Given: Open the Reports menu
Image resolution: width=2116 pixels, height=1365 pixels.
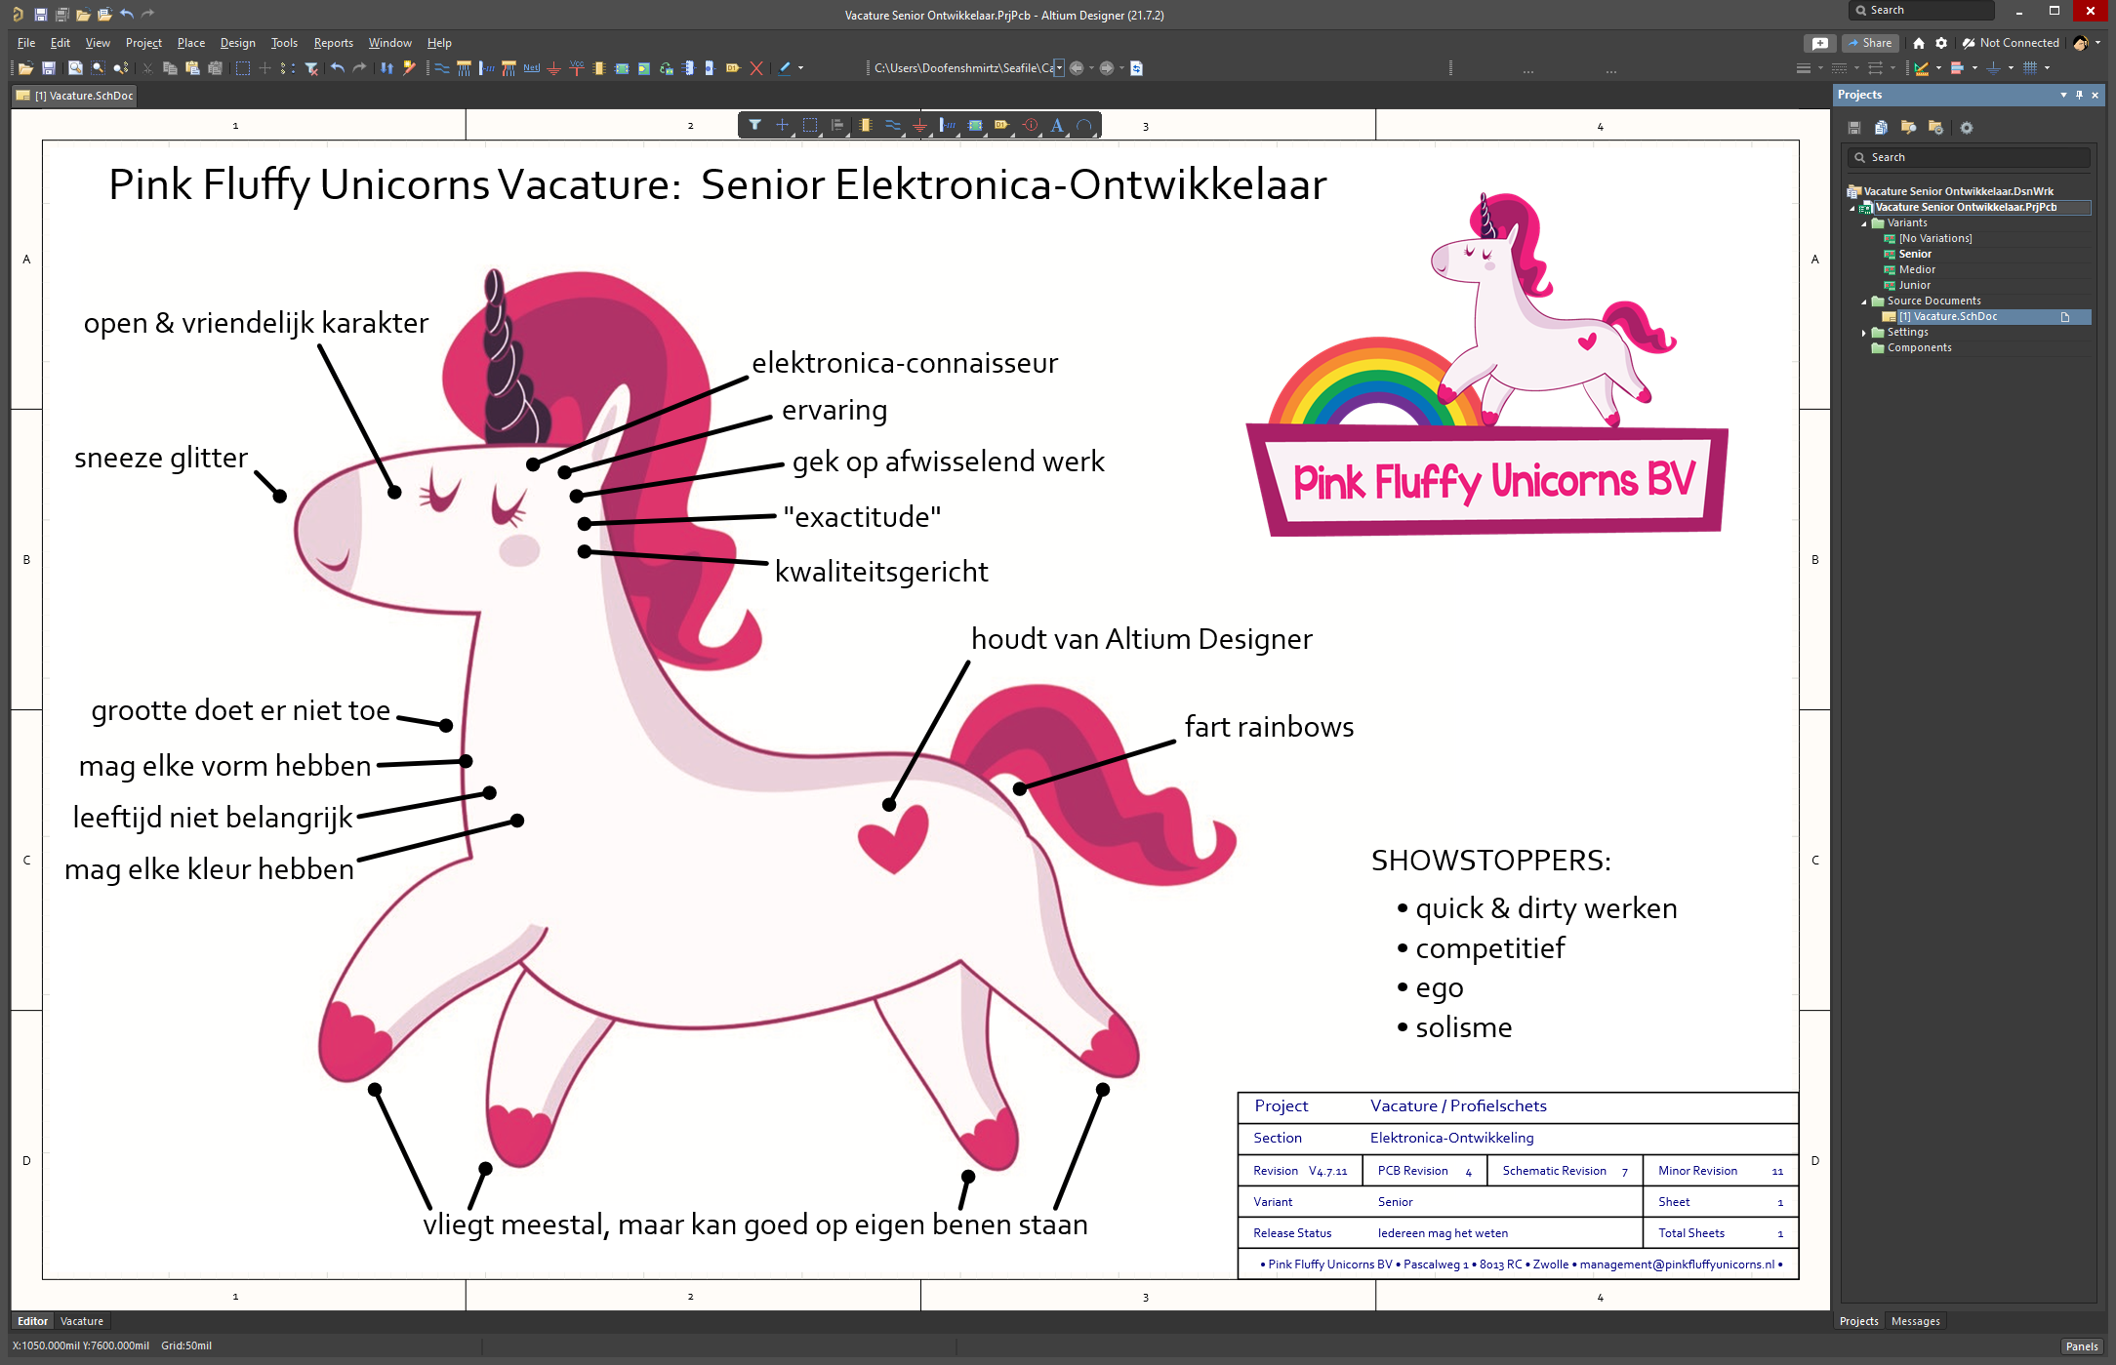Looking at the screenshot, I should [333, 43].
